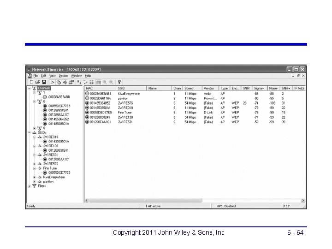This screenshot has width=332, height=249.
Task: Sort by the SSID column header
Action: (131, 88)
